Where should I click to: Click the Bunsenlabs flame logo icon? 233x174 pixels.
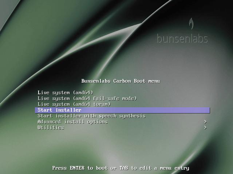coord(191,24)
